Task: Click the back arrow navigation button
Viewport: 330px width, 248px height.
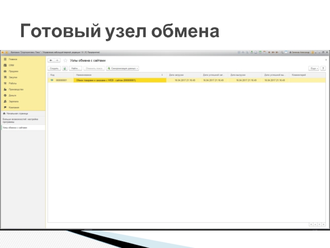Action: [x=51, y=60]
